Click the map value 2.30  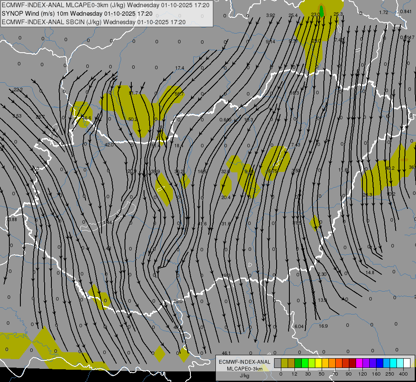[x=322, y=274]
